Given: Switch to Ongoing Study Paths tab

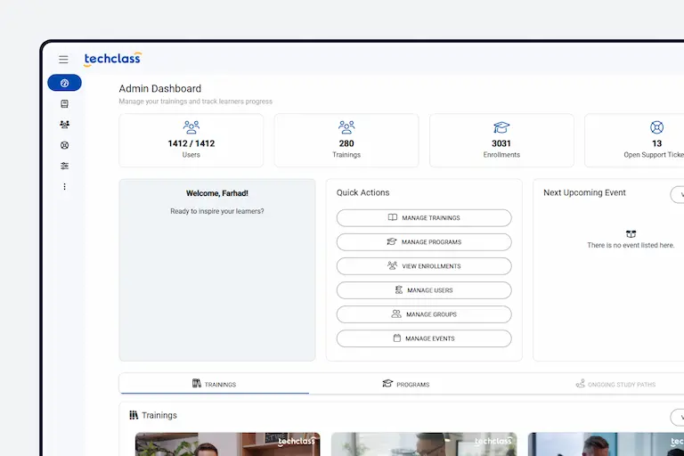Looking at the screenshot, I should [x=615, y=384].
